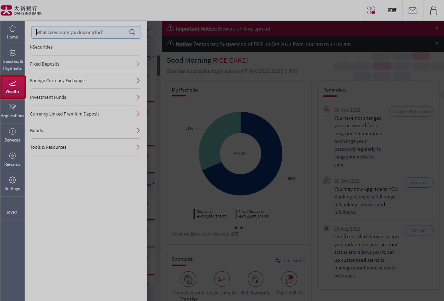Select i-Securities menu item
Viewport: 444px width, 301px height.
point(41,47)
